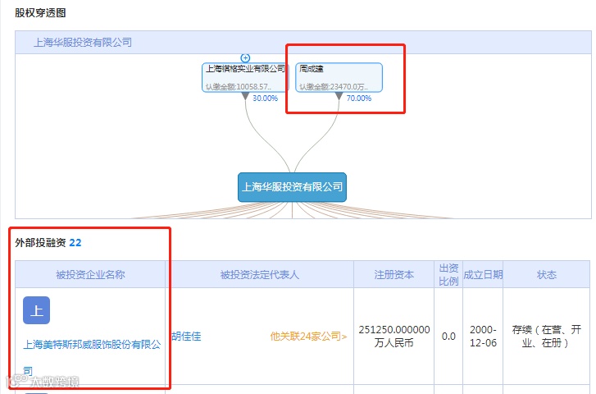The image size is (596, 394).
Task: Open legal representative 胡佳佳 link
Action: tap(186, 337)
